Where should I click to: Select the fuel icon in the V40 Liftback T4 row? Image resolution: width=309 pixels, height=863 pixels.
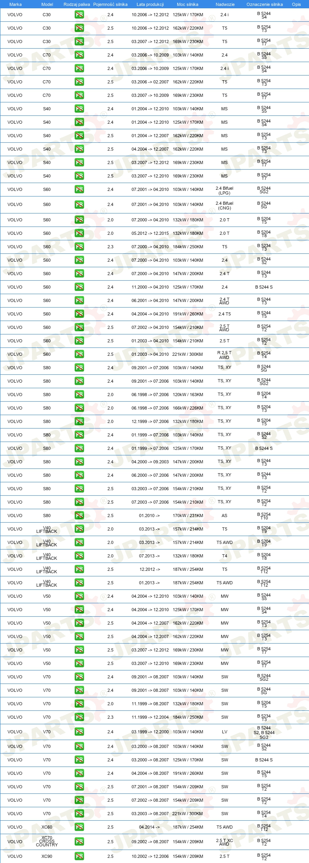click(x=79, y=556)
